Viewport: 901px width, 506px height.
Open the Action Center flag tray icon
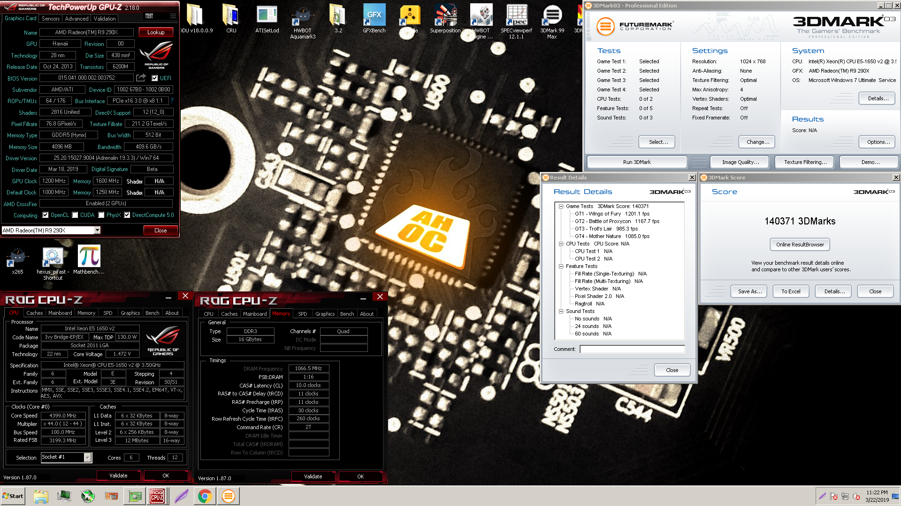point(833,496)
